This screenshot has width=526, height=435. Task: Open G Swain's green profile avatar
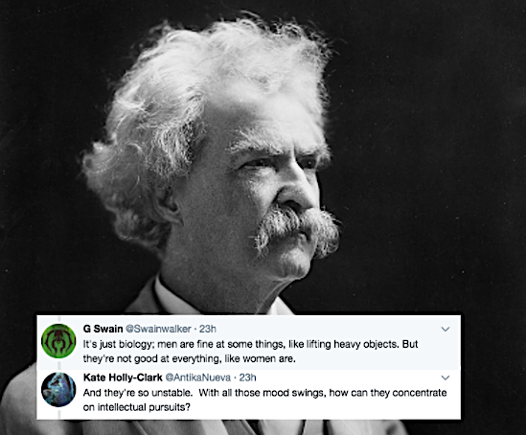pos(58,341)
